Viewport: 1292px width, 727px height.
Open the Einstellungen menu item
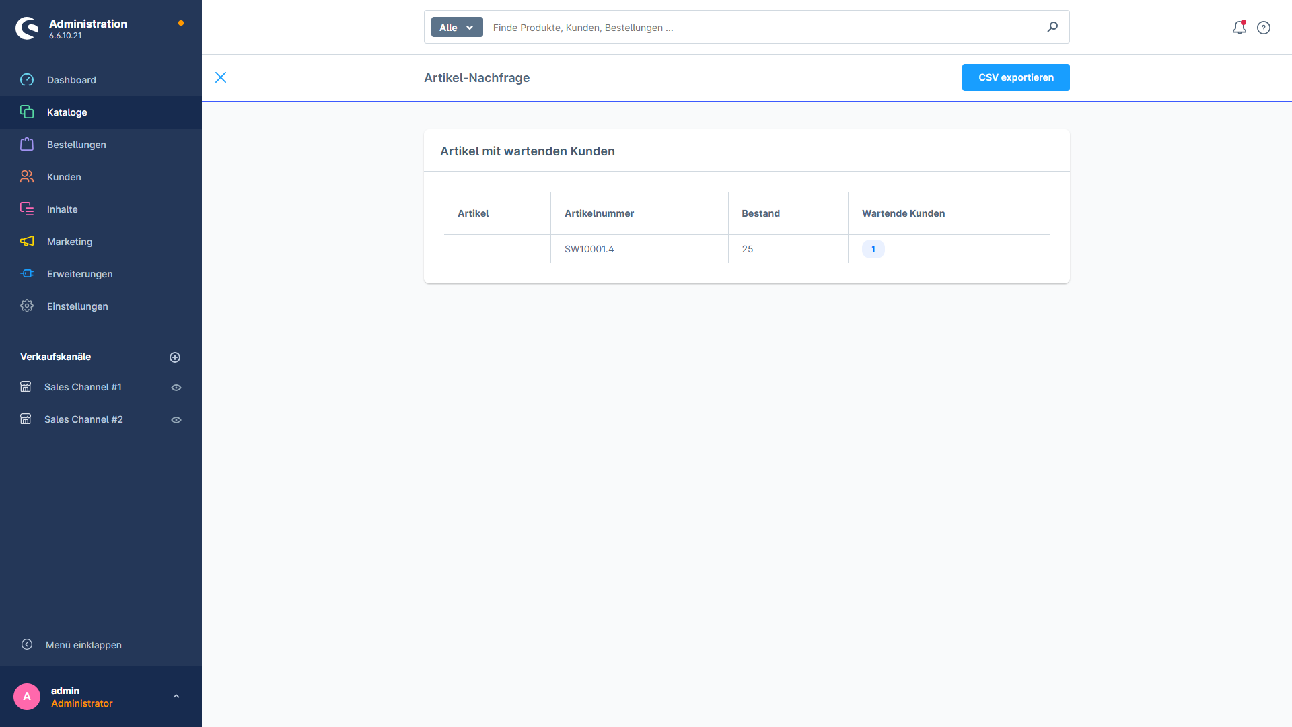coord(101,306)
